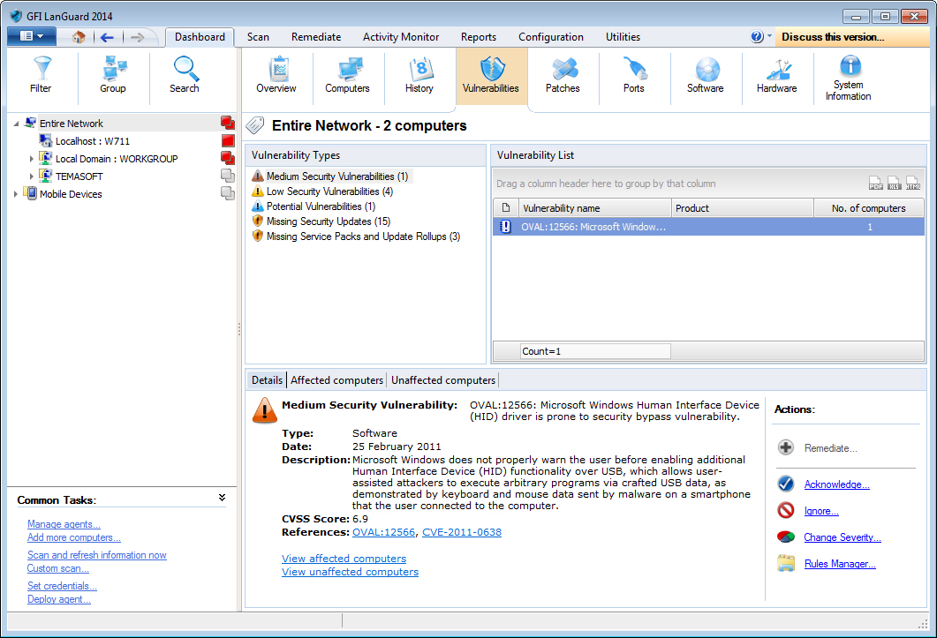Open the help dropdown arrow
The image size is (937, 638).
(x=769, y=36)
